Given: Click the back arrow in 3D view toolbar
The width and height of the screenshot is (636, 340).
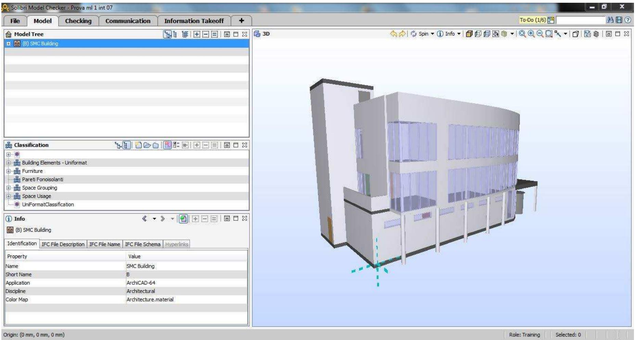Looking at the screenshot, I should click(394, 34).
